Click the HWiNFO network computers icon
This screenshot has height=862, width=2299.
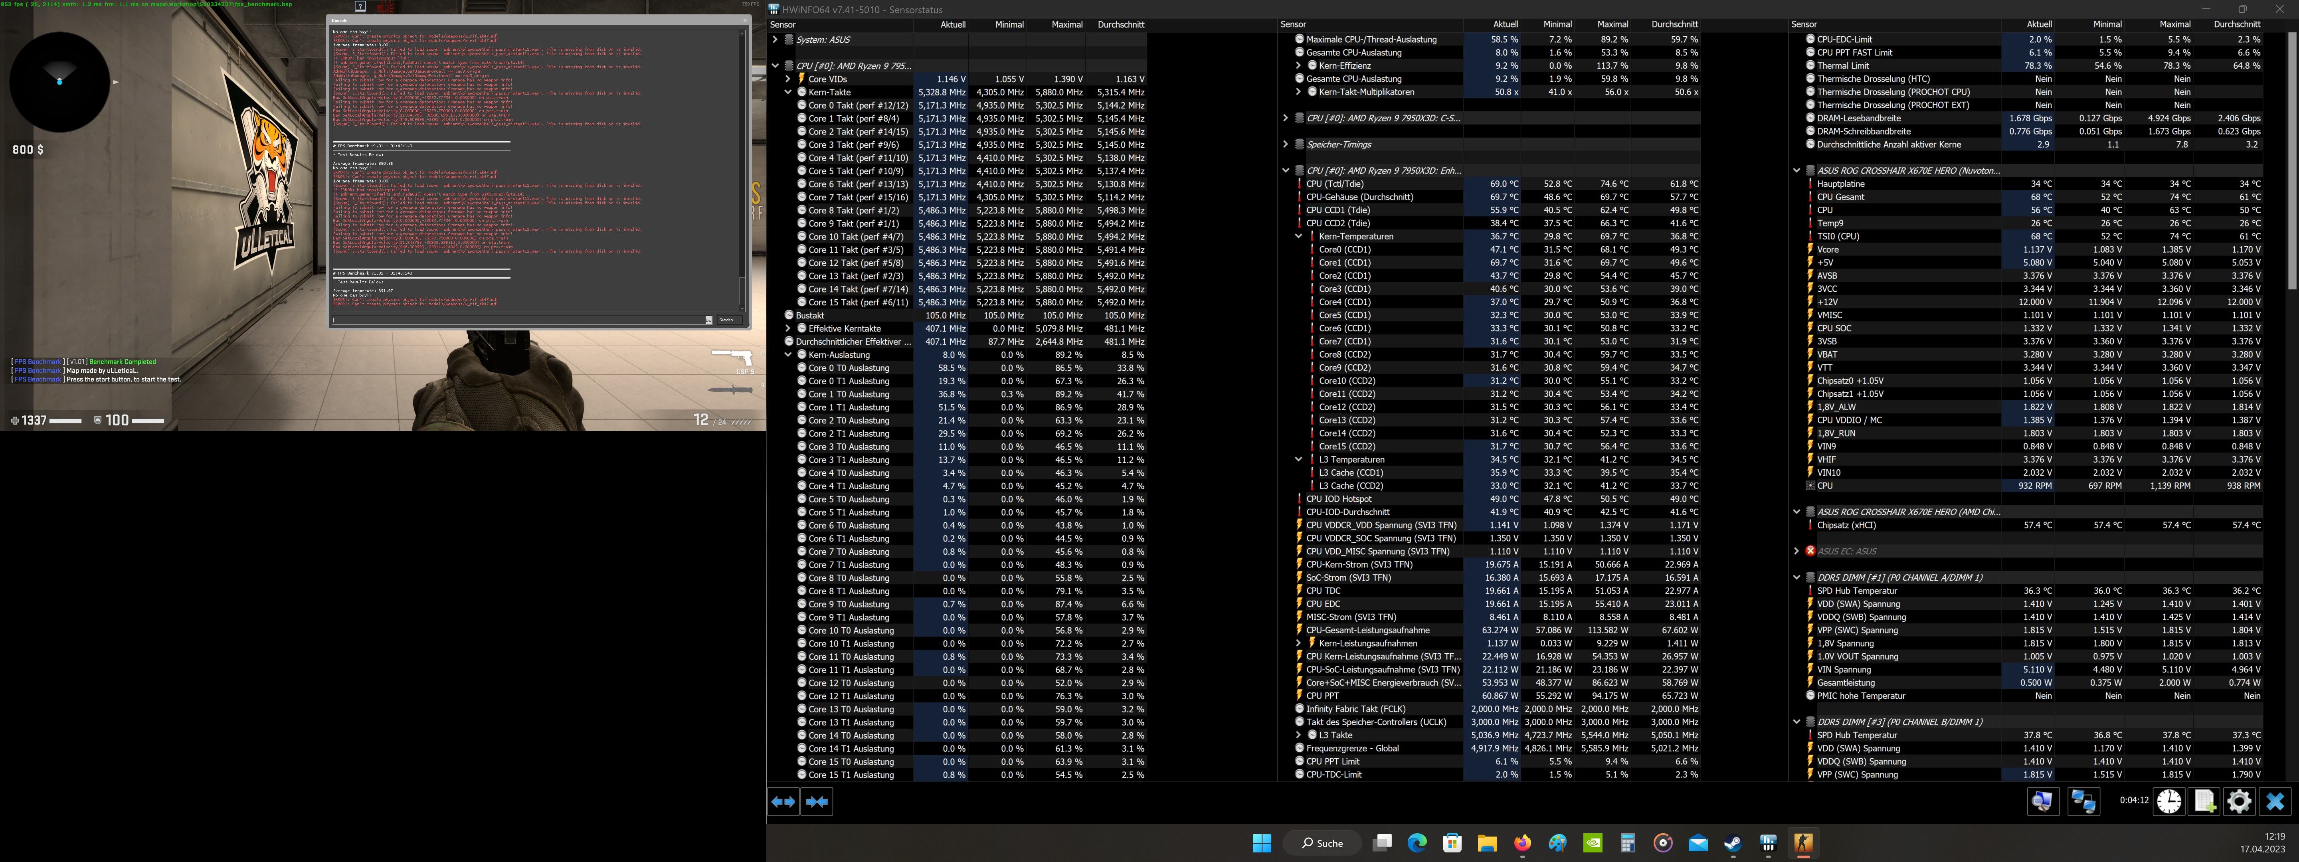[2083, 801]
